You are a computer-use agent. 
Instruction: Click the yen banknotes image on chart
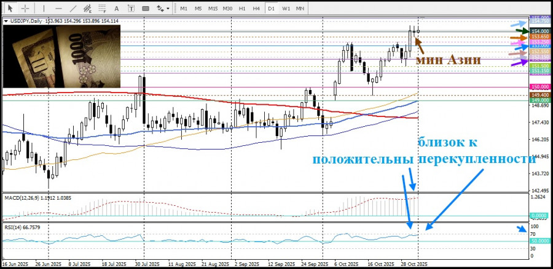61,56
